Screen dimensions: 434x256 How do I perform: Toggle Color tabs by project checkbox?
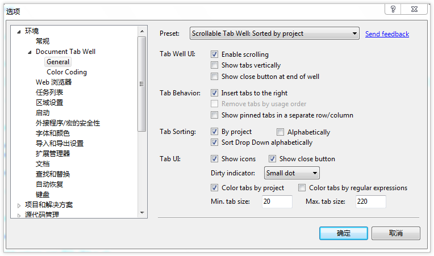[215, 188]
